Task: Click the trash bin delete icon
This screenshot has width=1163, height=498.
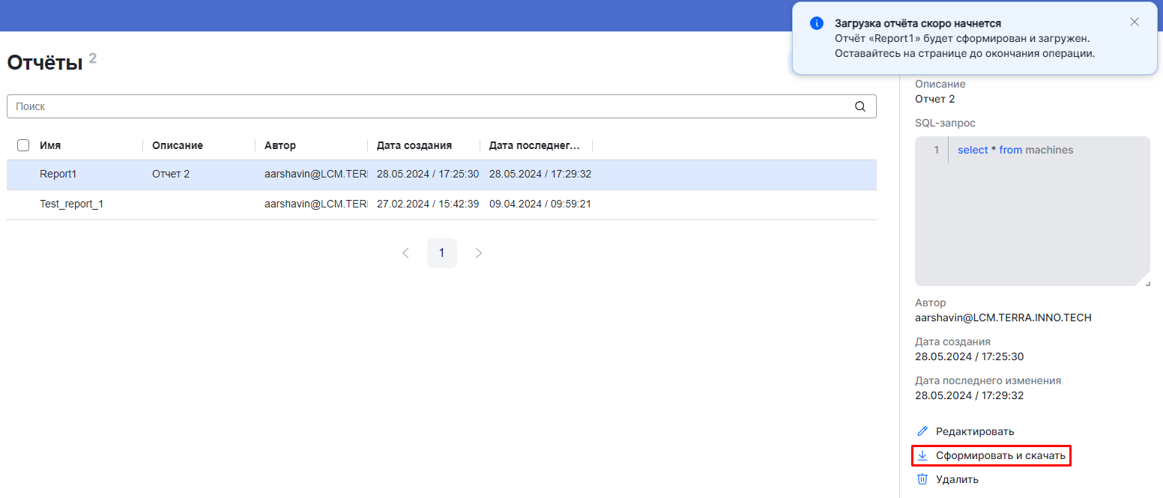Action: (x=922, y=479)
